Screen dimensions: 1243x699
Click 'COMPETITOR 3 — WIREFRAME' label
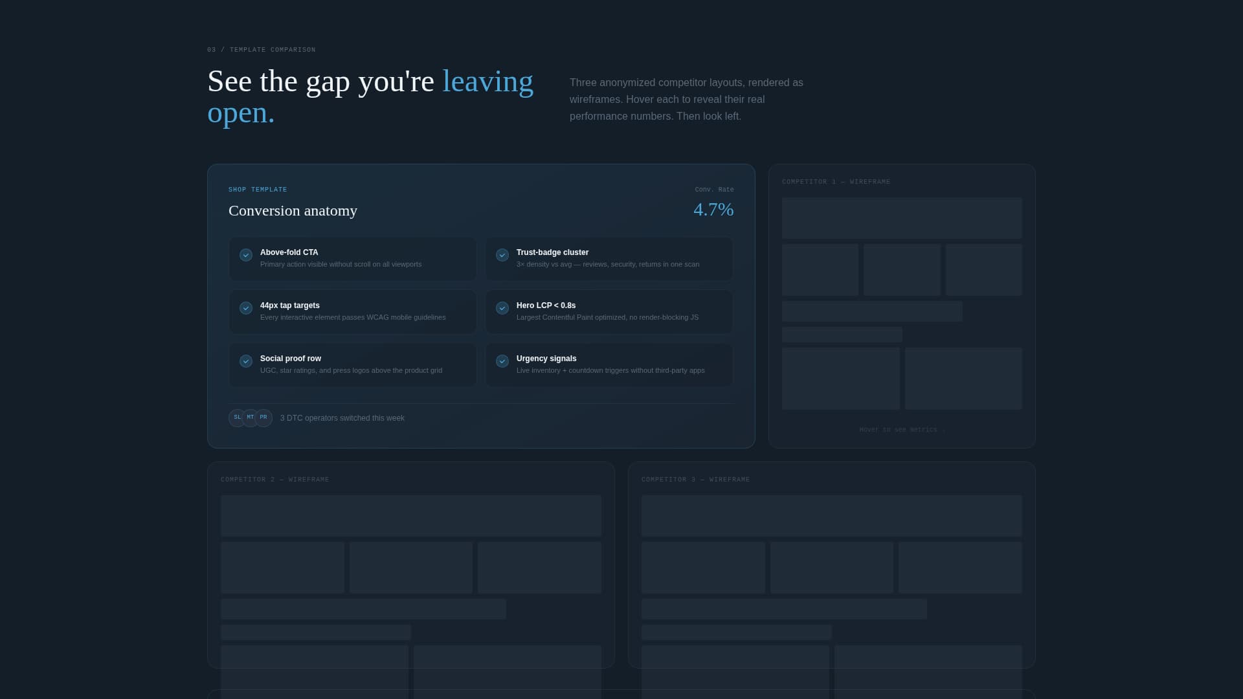pyautogui.click(x=695, y=480)
